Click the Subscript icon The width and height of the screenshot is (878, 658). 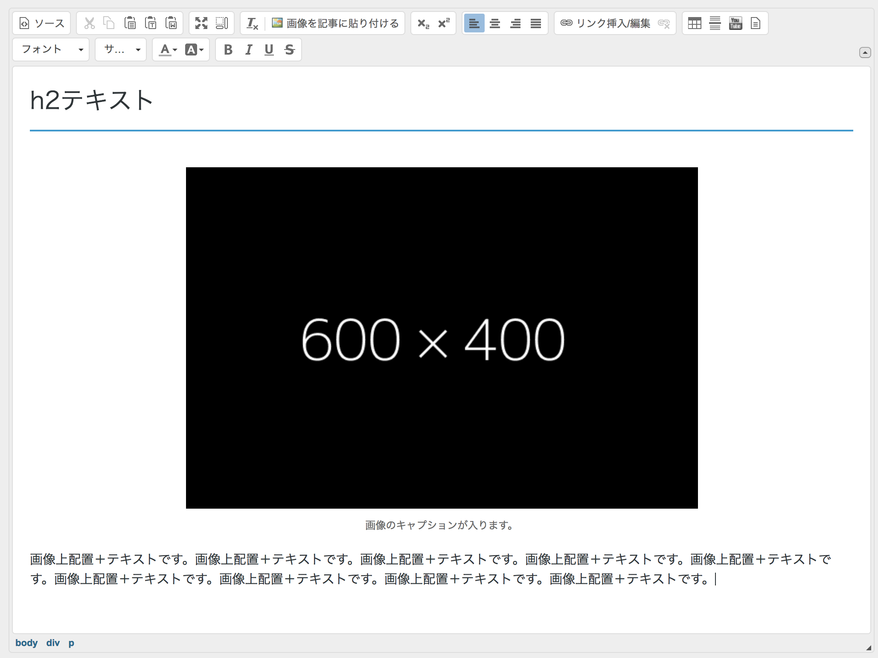click(x=423, y=23)
